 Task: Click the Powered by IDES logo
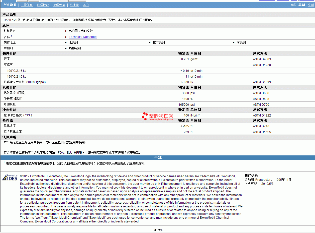tap(10, 178)
